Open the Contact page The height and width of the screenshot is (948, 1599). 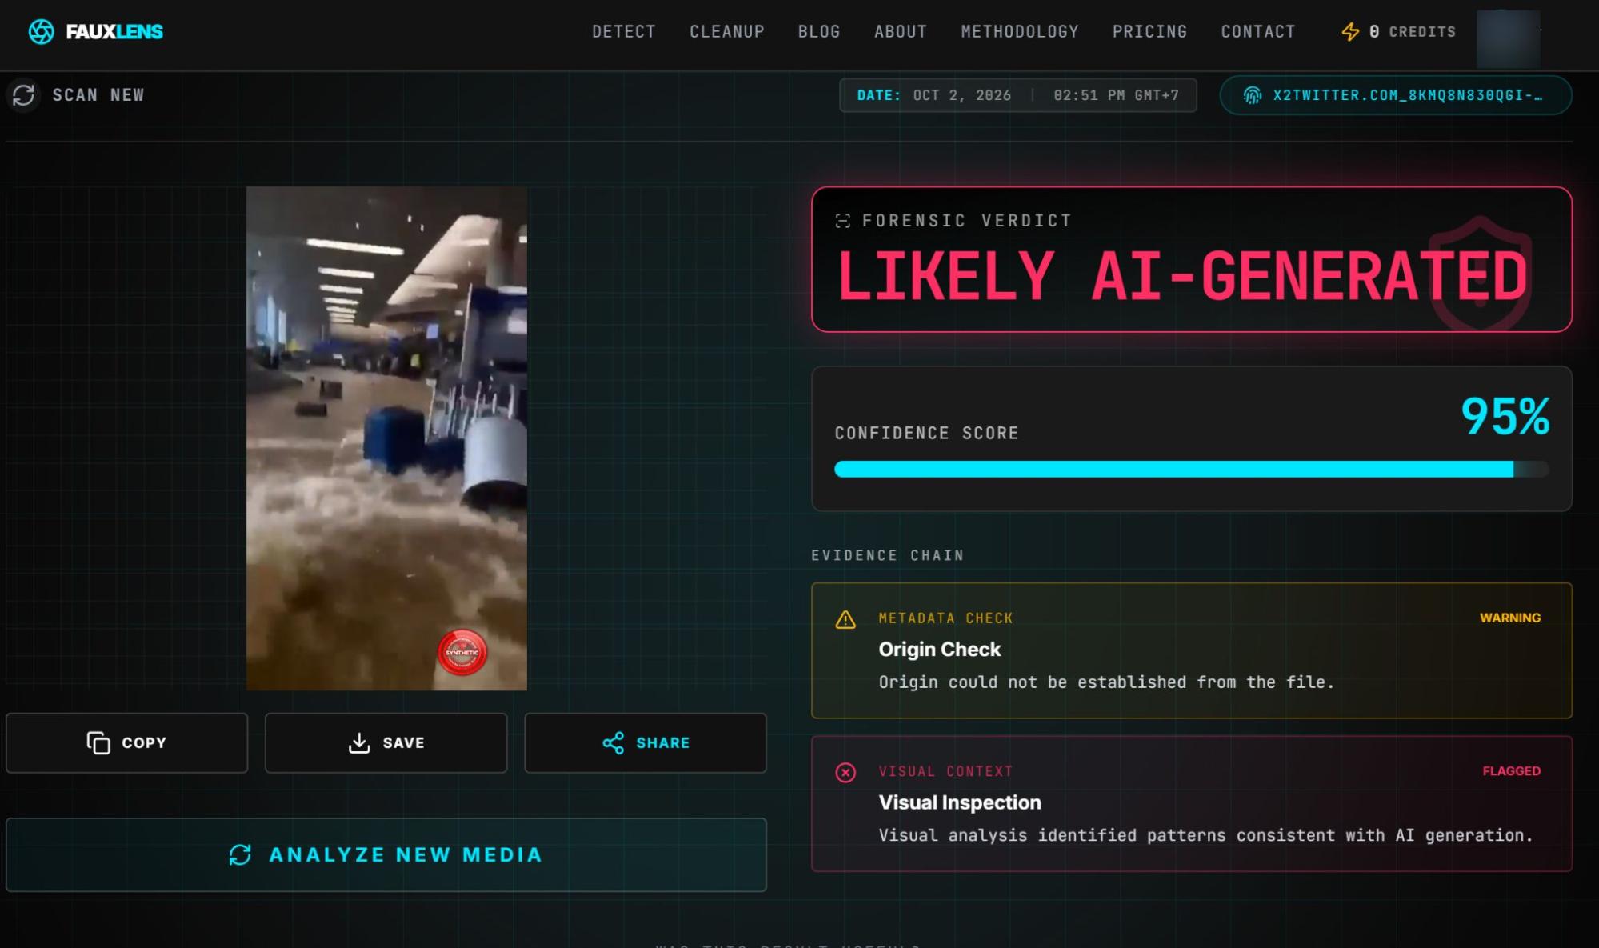coord(1258,31)
